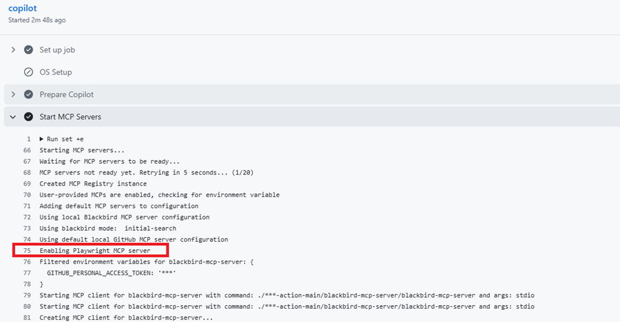Expand the Prepare Copilot step chevron
The height and width of the screenshot is (322, 620).
(13, 94)
